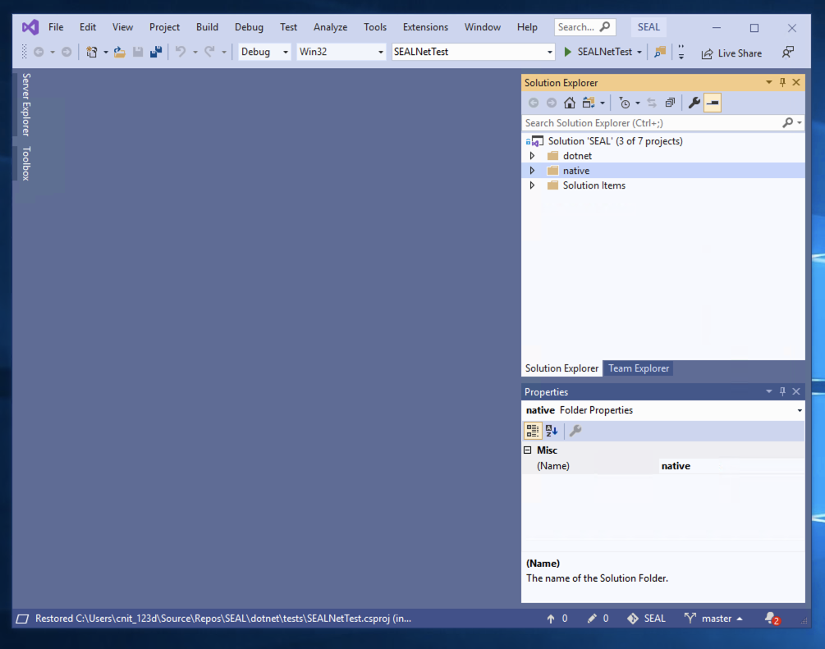Click the unpublished commits up-arrow indicator
This screenshot has height=649, width=825.
557,619
